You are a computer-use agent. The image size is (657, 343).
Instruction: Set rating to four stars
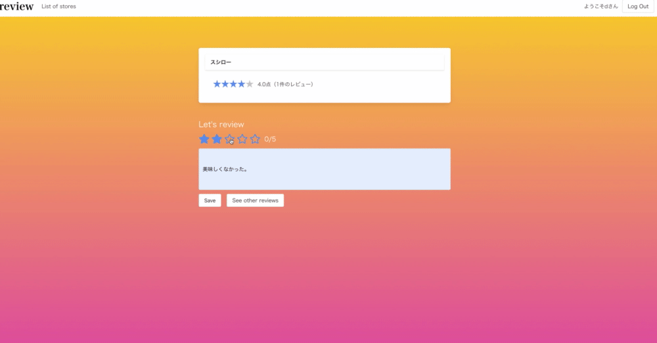pyautogui.click(x=242, y=139)
